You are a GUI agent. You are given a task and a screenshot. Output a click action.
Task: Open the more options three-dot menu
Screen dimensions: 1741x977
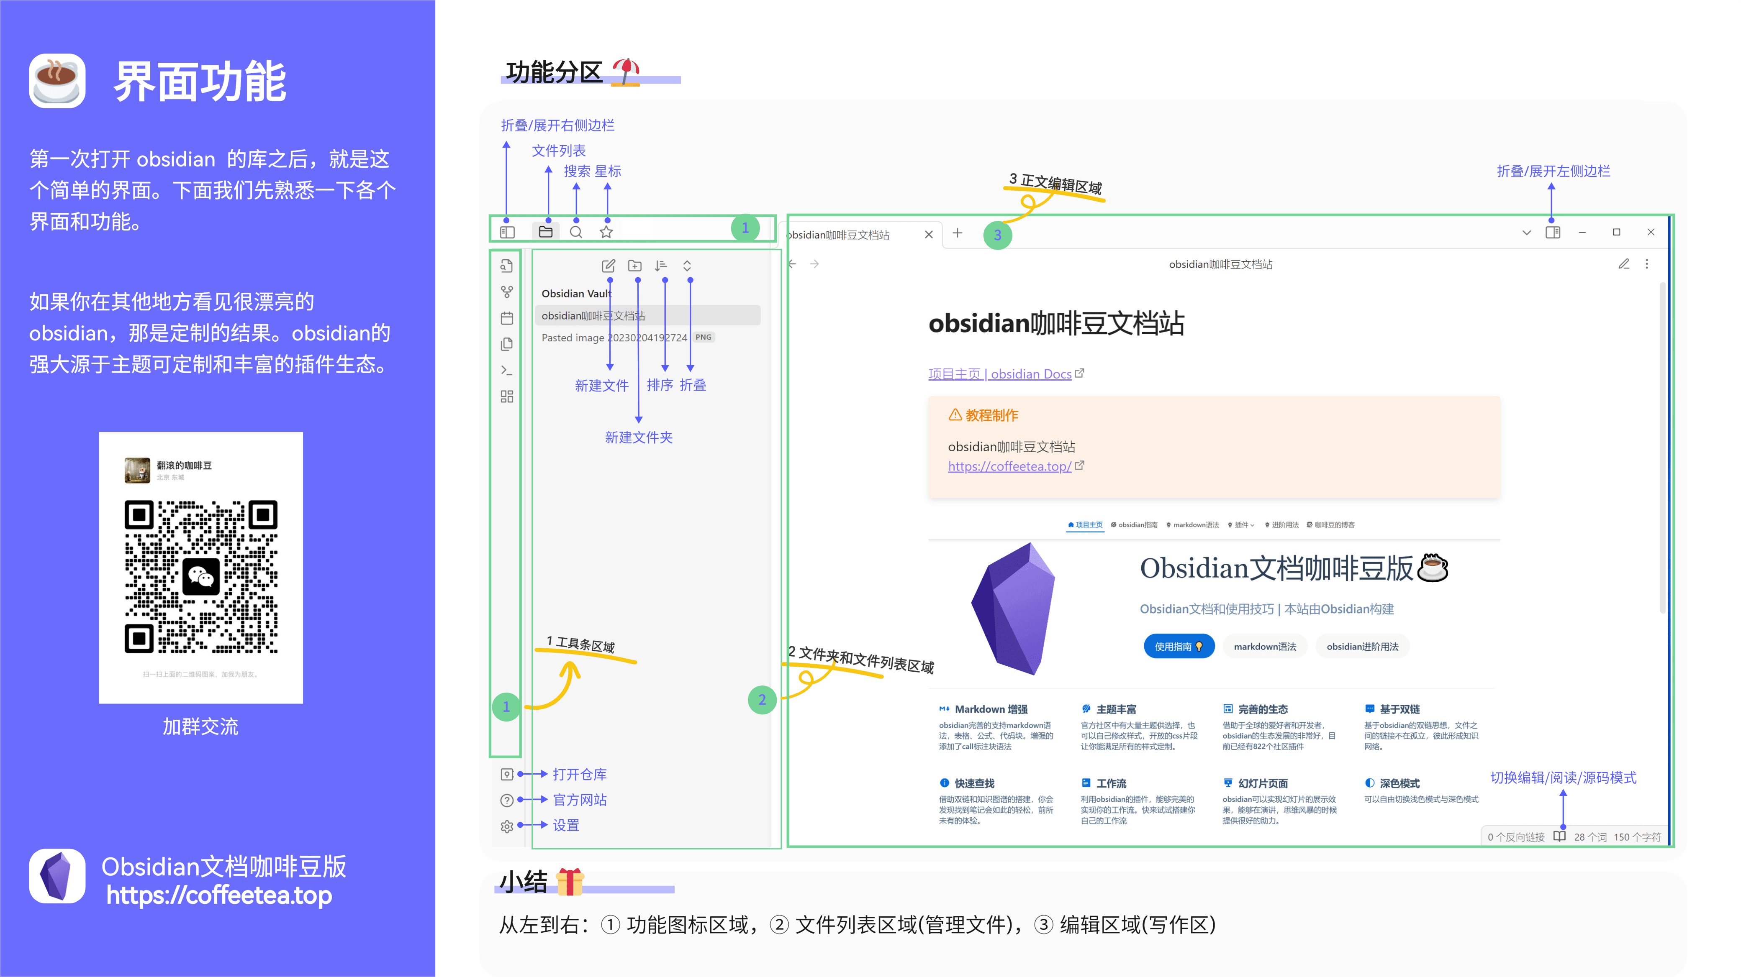pos(1647,264)
